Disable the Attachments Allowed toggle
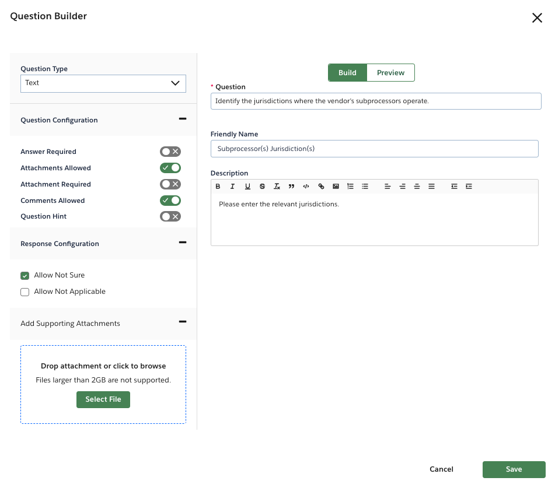The height and width of the screenshot is (488, 555). 170,167
